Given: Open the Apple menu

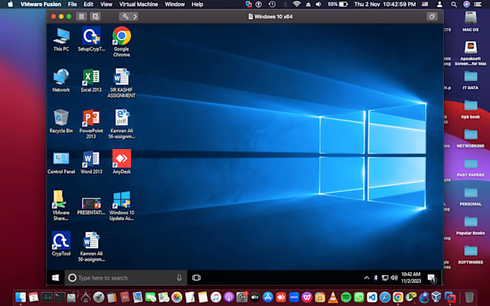Looking at the screenshot, I should pyautogui.click(x=10, y=4).
